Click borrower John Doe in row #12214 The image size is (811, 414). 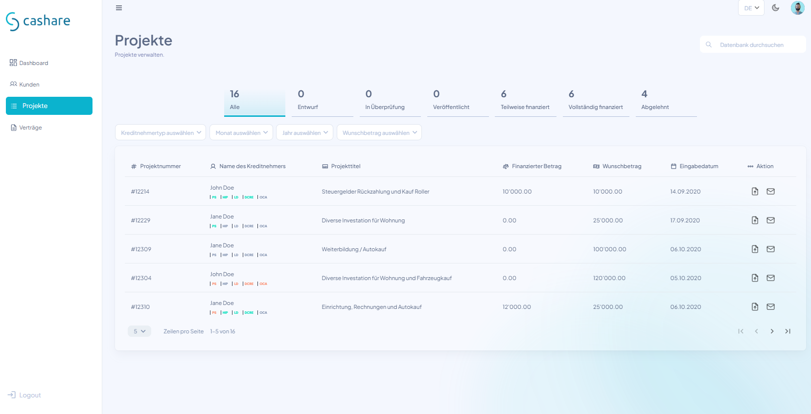tap(222, 188)
